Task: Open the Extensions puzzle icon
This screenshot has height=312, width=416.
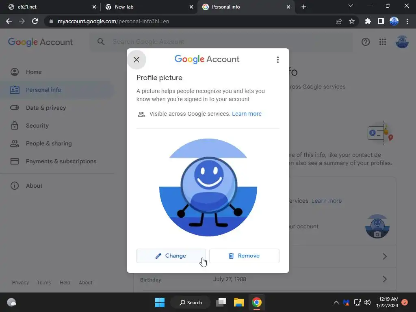Action: 368,21
